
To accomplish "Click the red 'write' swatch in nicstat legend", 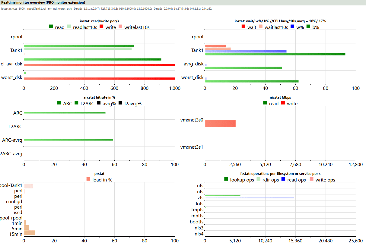I will coord(283,103).
